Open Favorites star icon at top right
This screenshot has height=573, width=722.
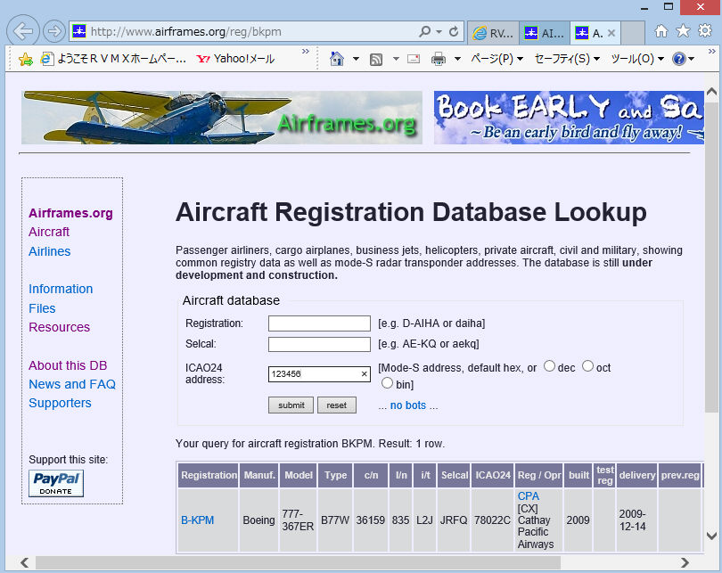click(x=683, y=31)
